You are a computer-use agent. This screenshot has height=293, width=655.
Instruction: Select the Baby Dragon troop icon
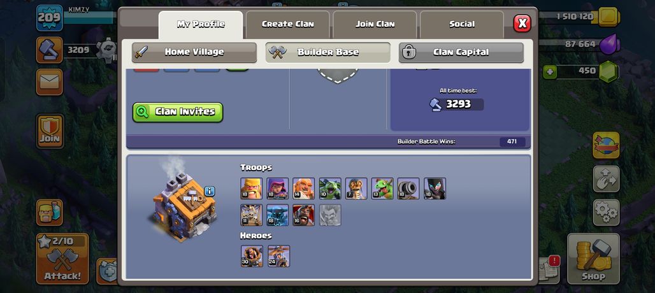click(382, 189)
